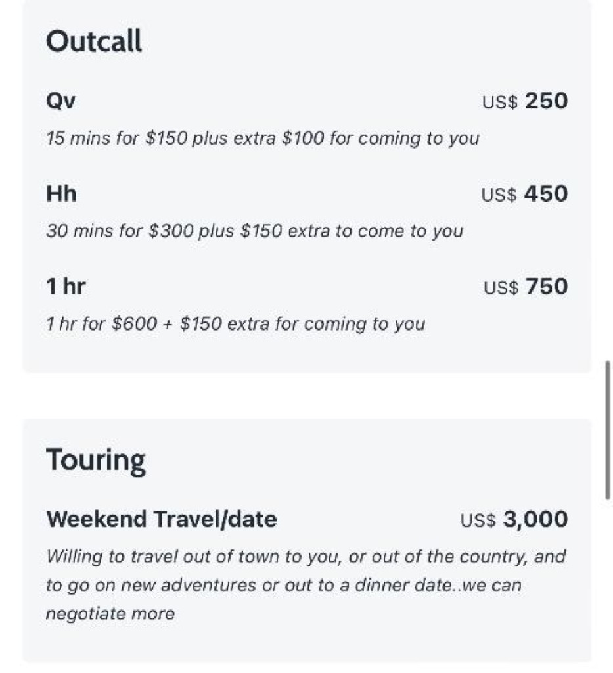Click the 'dinner date..we can' description line
Screen dimensions: 613x673
point(283,585)
